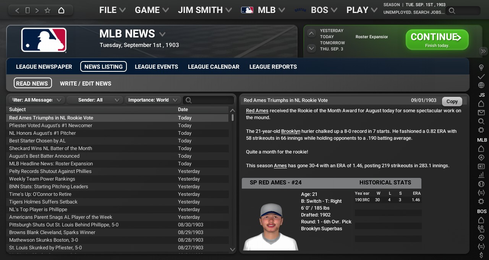The height and width of the screenshot is (260, 489).
Task: Open the PLAY dropdown menu
Action: [362, 10]
